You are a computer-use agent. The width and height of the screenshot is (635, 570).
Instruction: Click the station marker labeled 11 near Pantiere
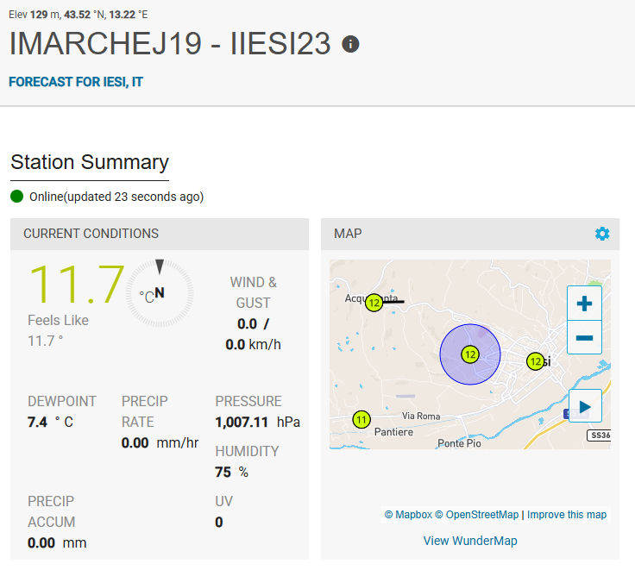point(362,420)
